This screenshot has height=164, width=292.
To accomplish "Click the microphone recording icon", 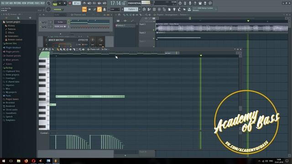I will point(190,3).
